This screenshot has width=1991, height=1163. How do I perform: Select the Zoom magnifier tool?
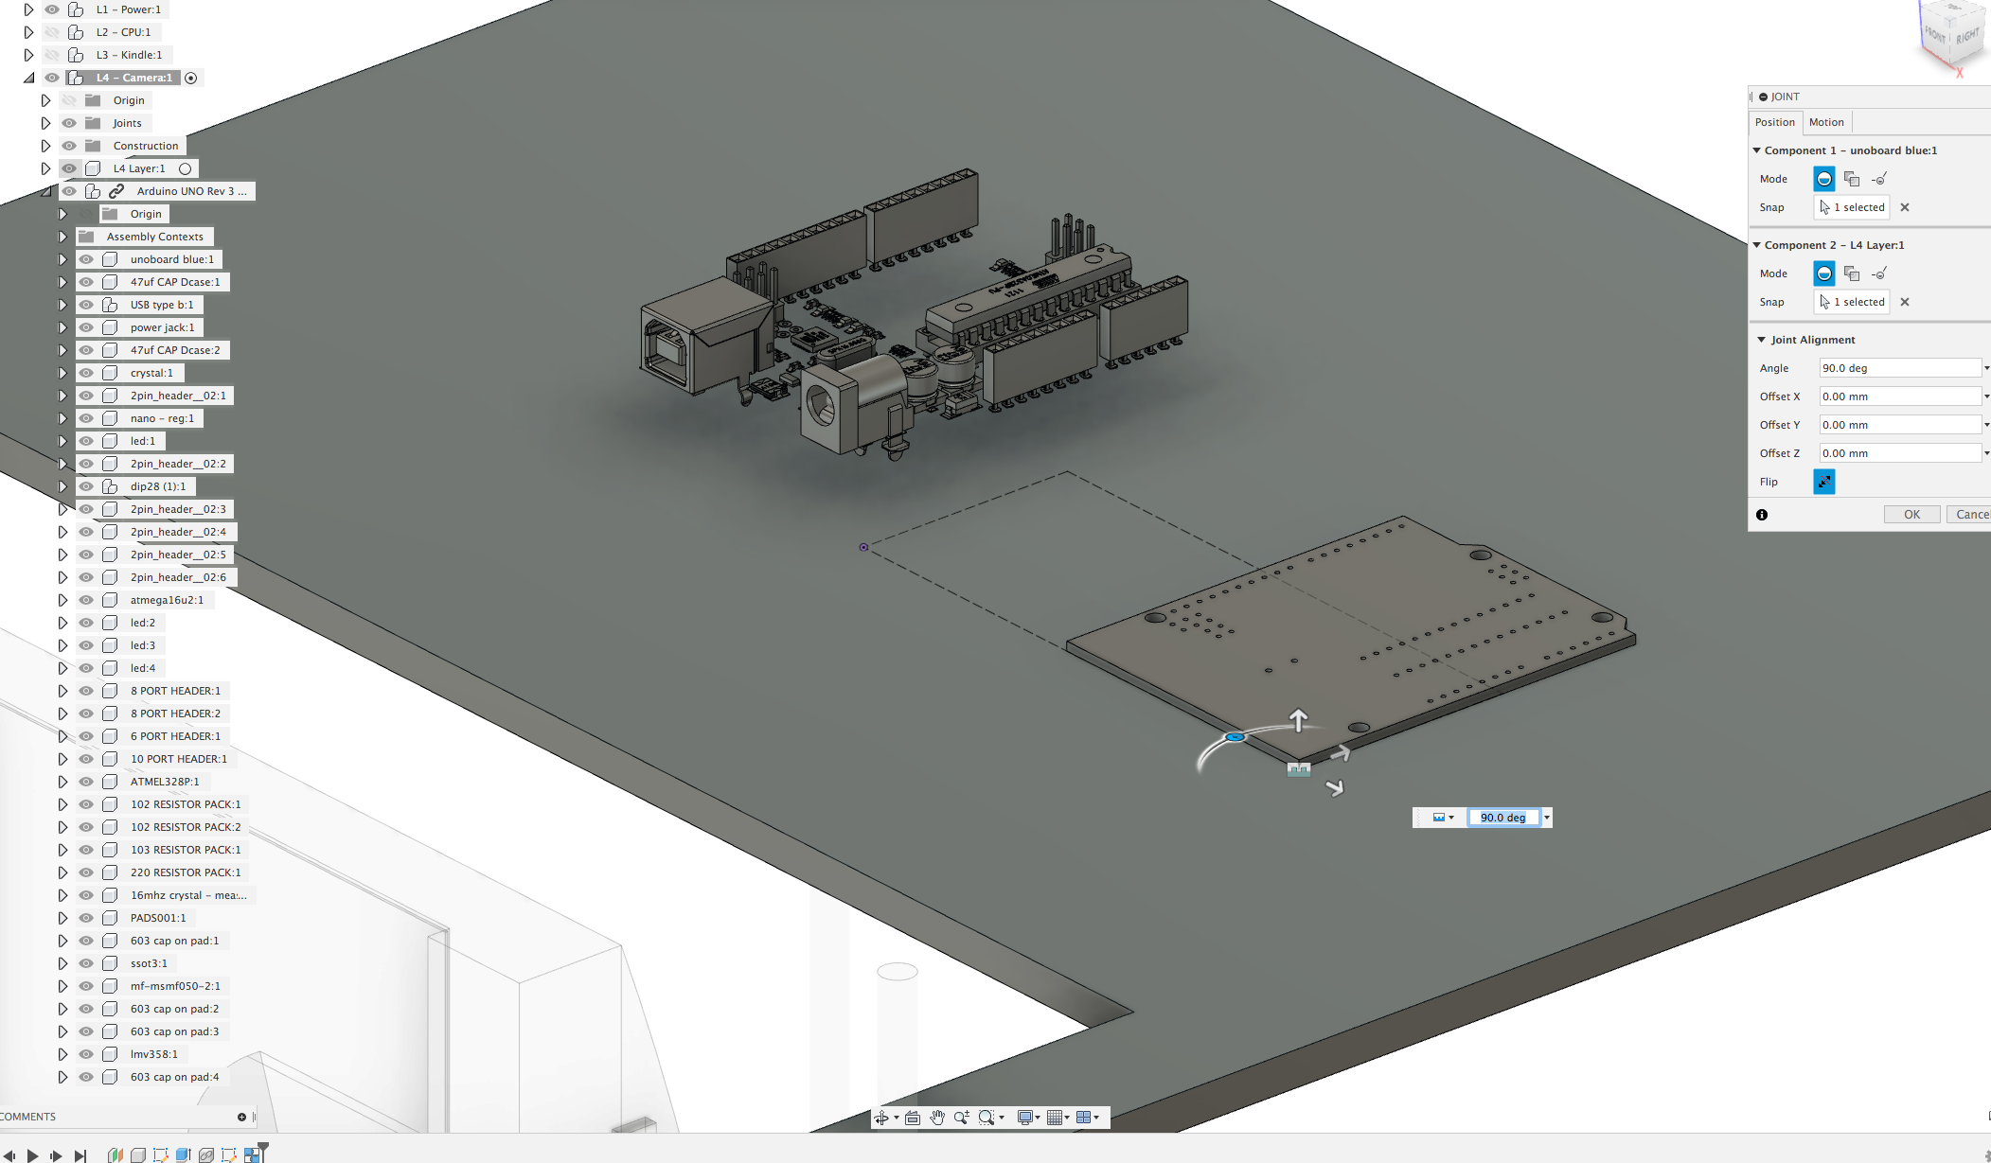962,1118
